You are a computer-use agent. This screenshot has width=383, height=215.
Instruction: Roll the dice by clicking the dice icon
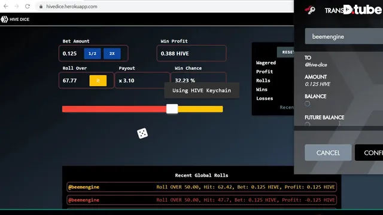click(142, 133)
